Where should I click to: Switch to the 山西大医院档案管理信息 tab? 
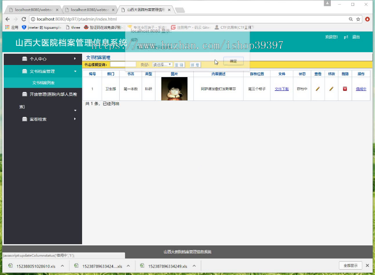pos(145,10)
